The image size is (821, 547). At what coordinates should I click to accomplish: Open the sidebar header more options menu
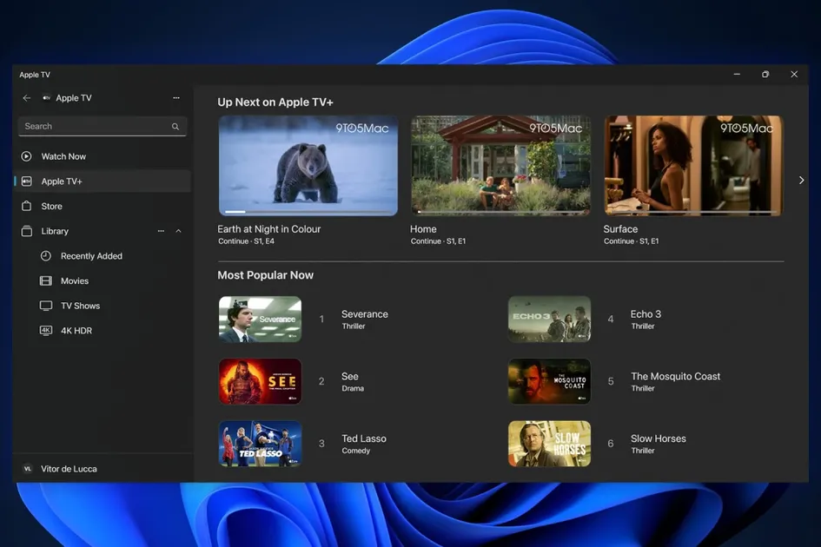[x=176, y=98]
